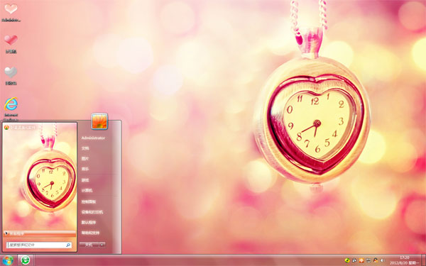The width and height of the screenshot is (426, 266).
Task: Open the green e browser on the taskbar
Action: coord(26,260)
